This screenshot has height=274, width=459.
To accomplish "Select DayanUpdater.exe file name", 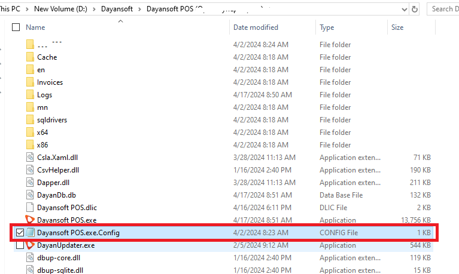I will click(x=66, y=245).
